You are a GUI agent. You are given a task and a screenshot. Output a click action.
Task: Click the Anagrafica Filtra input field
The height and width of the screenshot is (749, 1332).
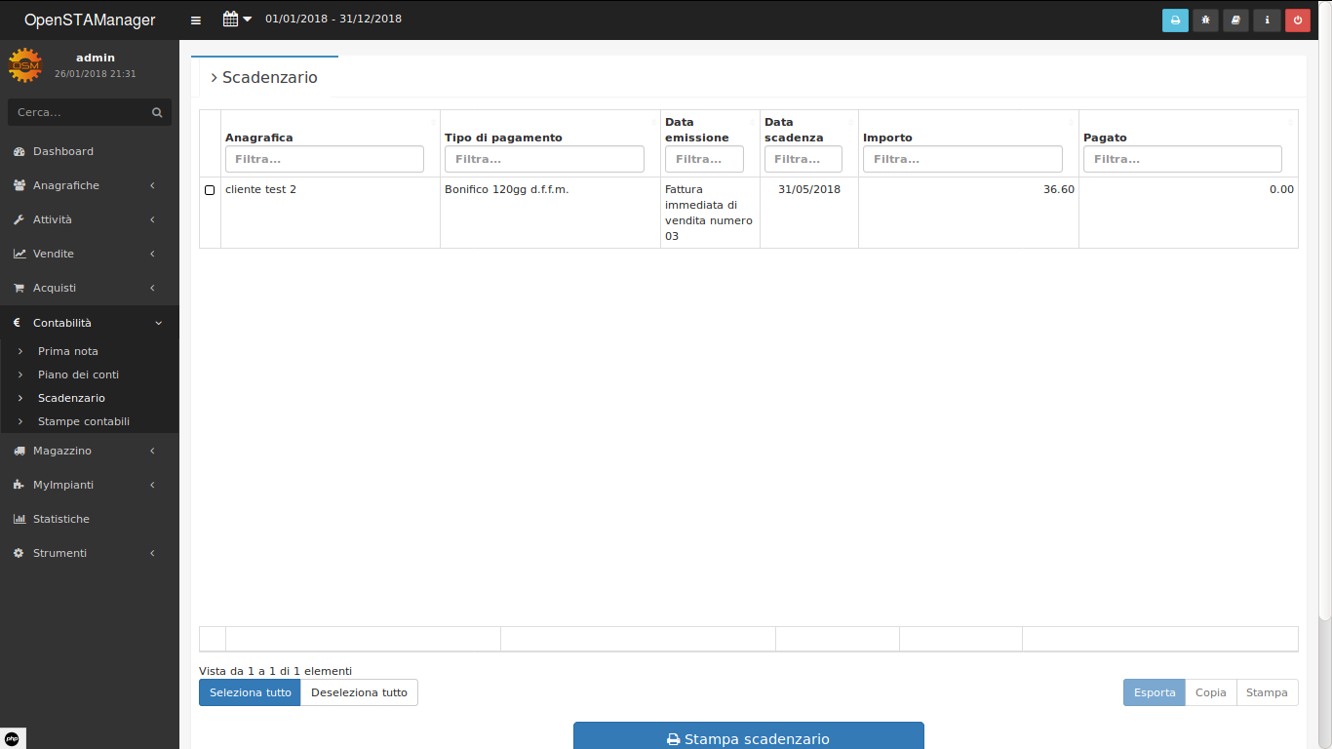tap(324, 159)
